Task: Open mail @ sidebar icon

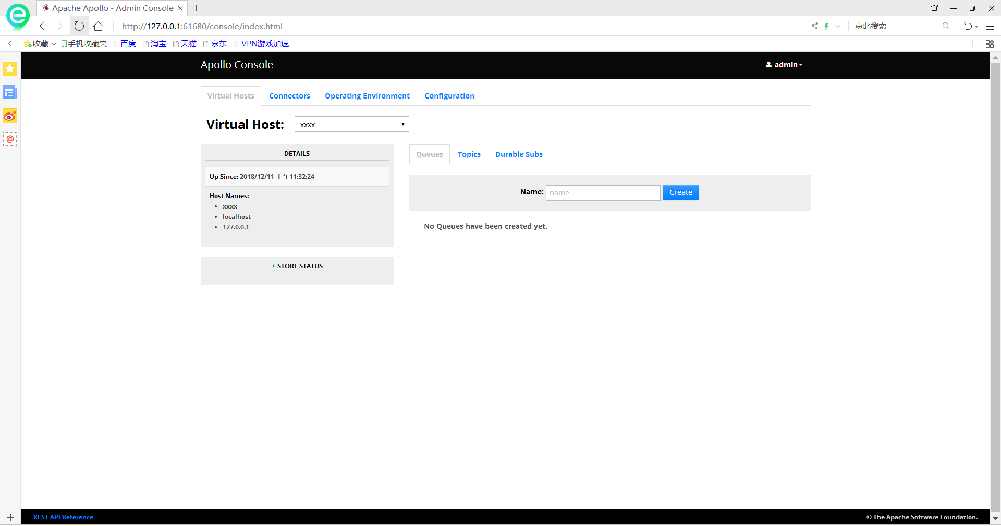Action: 10,139
